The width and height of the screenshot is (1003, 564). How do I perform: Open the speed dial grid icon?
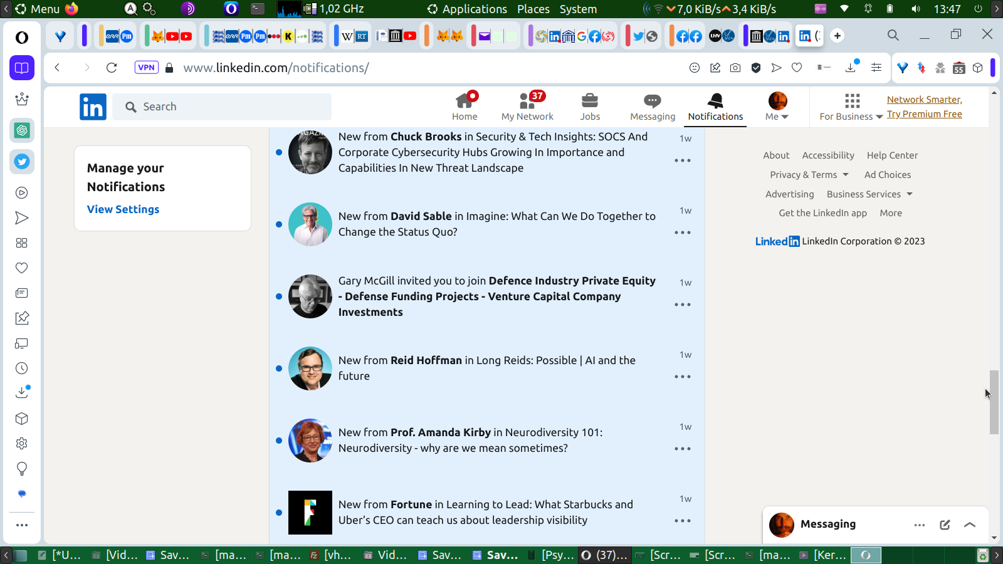[22, 243]
